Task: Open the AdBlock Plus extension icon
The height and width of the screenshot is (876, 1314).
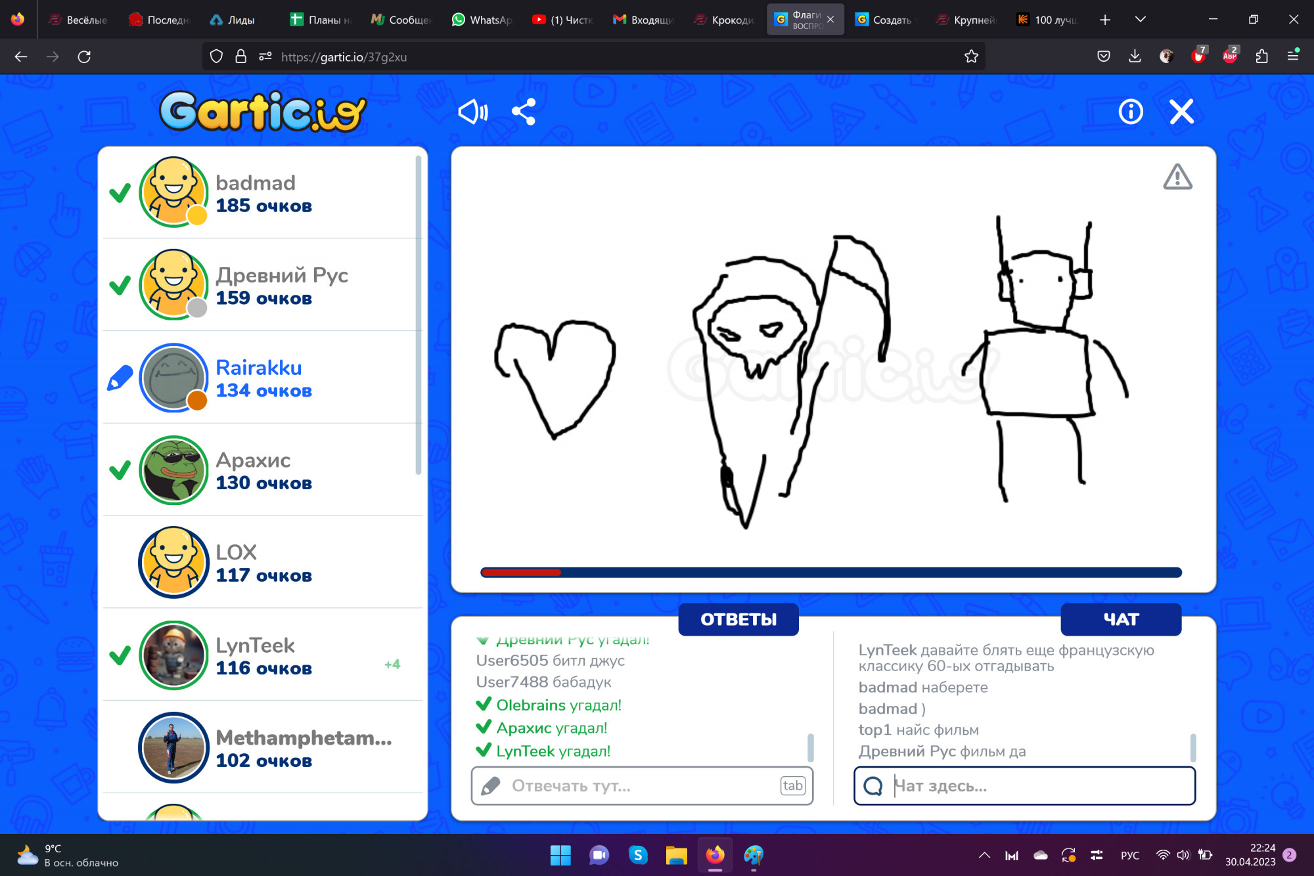Action: click(1229, 56)
